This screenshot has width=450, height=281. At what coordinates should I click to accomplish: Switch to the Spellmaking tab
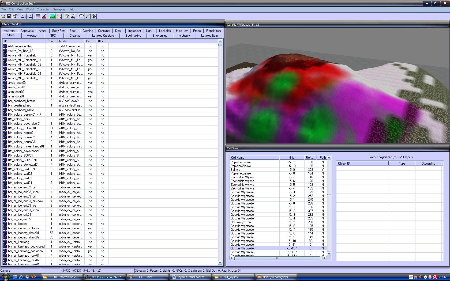[x=133, y=36]
